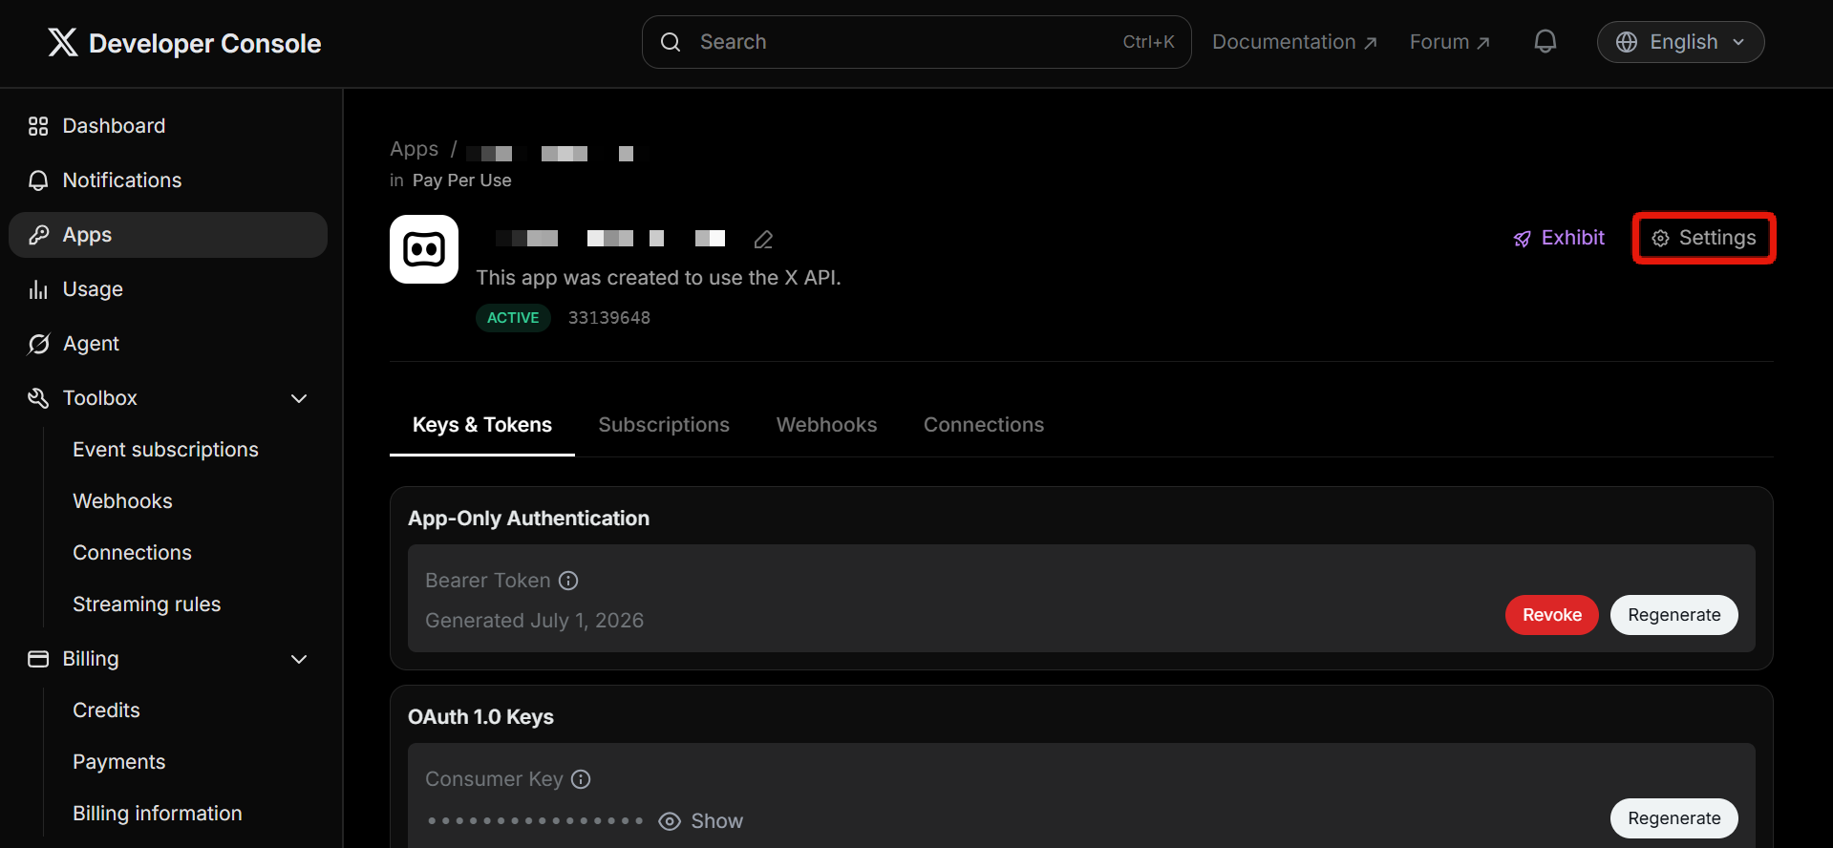Click the globe icon in language selector

[1627, 42]
